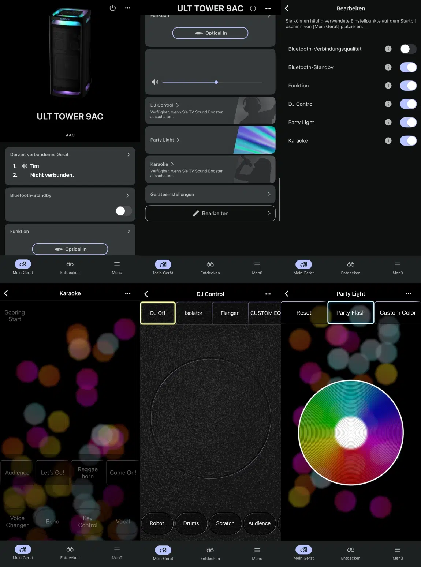The image size is (421, 567).
Task: Open three-dots menu next to ULT TOWER 9AC header
Action: (268, 8)
